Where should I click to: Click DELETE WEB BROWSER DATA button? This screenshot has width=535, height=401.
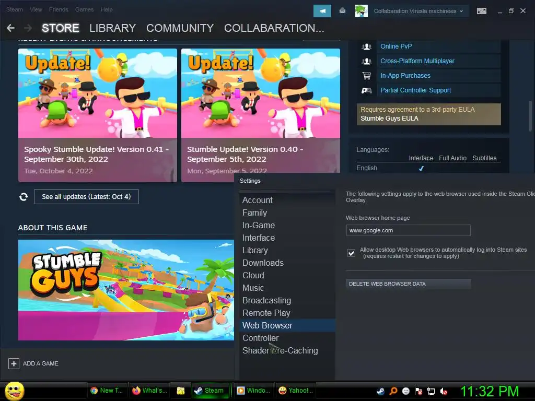coord(409,284)
